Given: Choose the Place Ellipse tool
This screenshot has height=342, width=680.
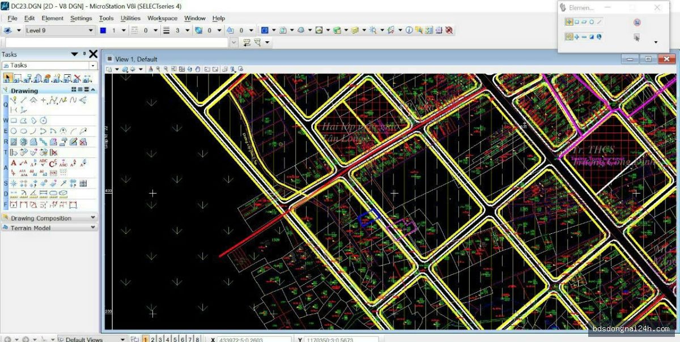Looking at the screenshot, I should 23,131.
